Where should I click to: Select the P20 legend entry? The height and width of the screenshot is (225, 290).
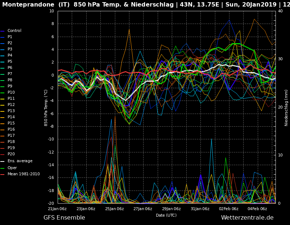pyautogui.click(x=11, y=154)
